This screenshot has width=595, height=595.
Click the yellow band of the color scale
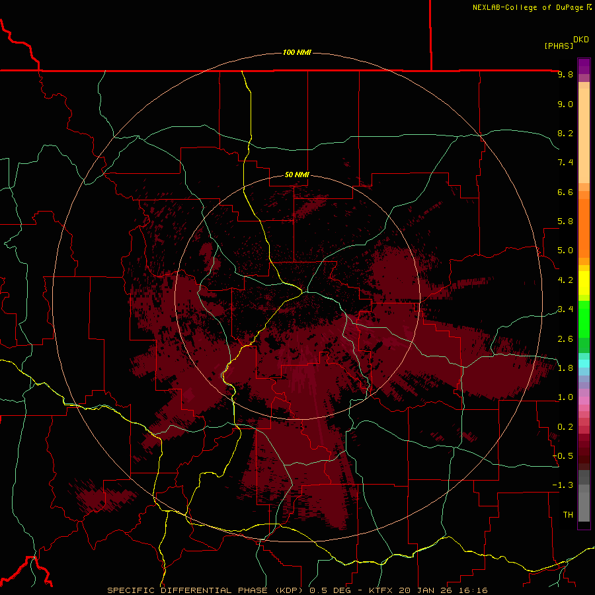click(x=584, y=283)
